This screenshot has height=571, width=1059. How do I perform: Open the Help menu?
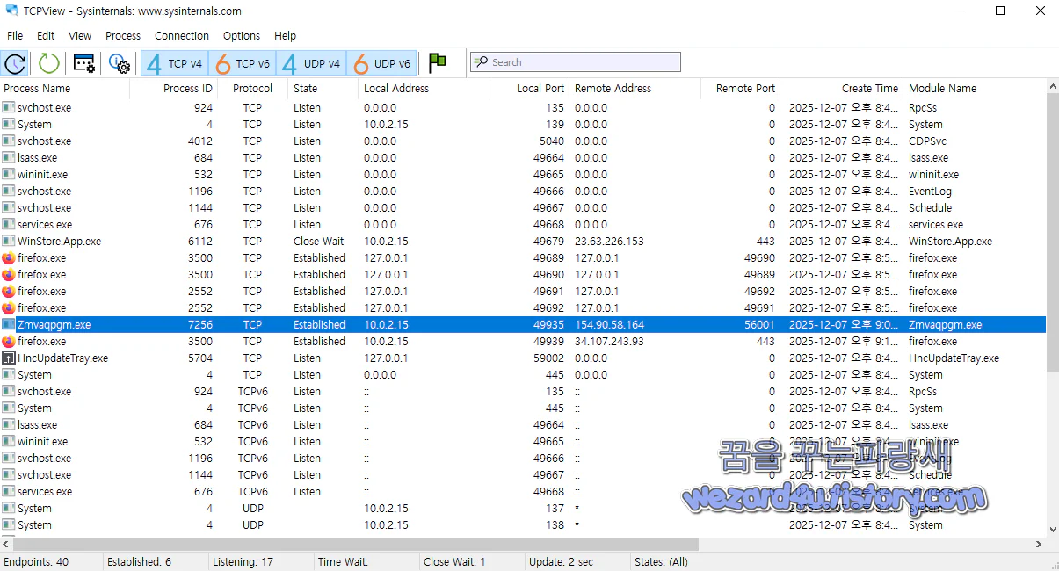click(285, 35)
